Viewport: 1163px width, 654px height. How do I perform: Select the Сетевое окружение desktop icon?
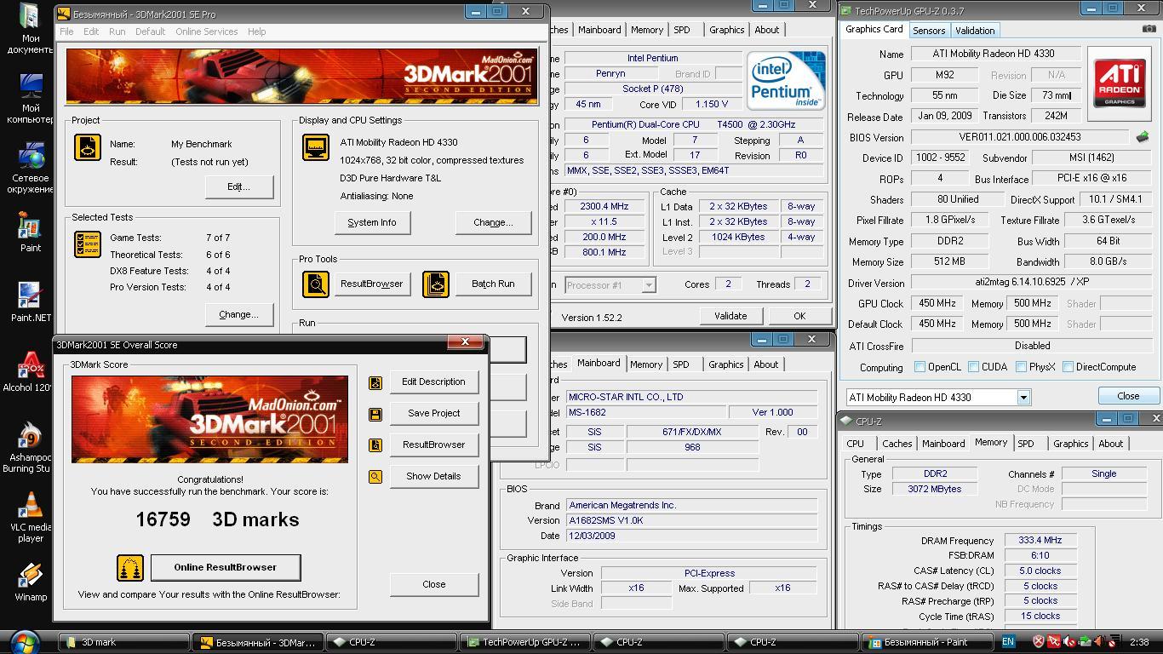(30, 168)
